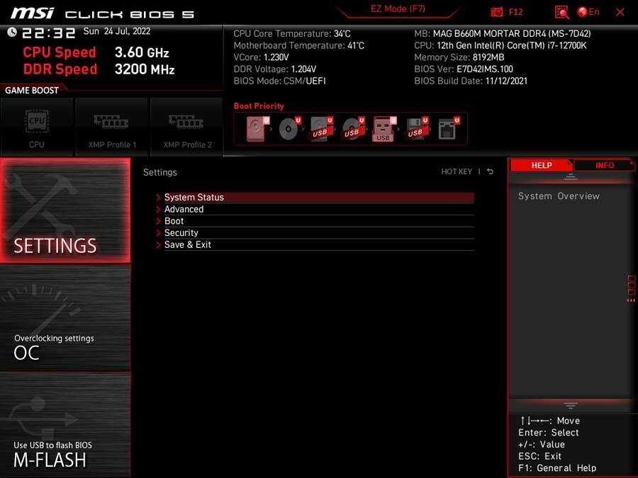Viewport: 638px width, 478px height.
Task: Open the BIOS search icon
Action: [561, 12]
